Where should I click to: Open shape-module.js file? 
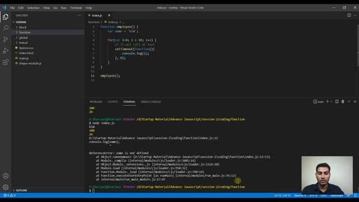(x=30, y=63)
